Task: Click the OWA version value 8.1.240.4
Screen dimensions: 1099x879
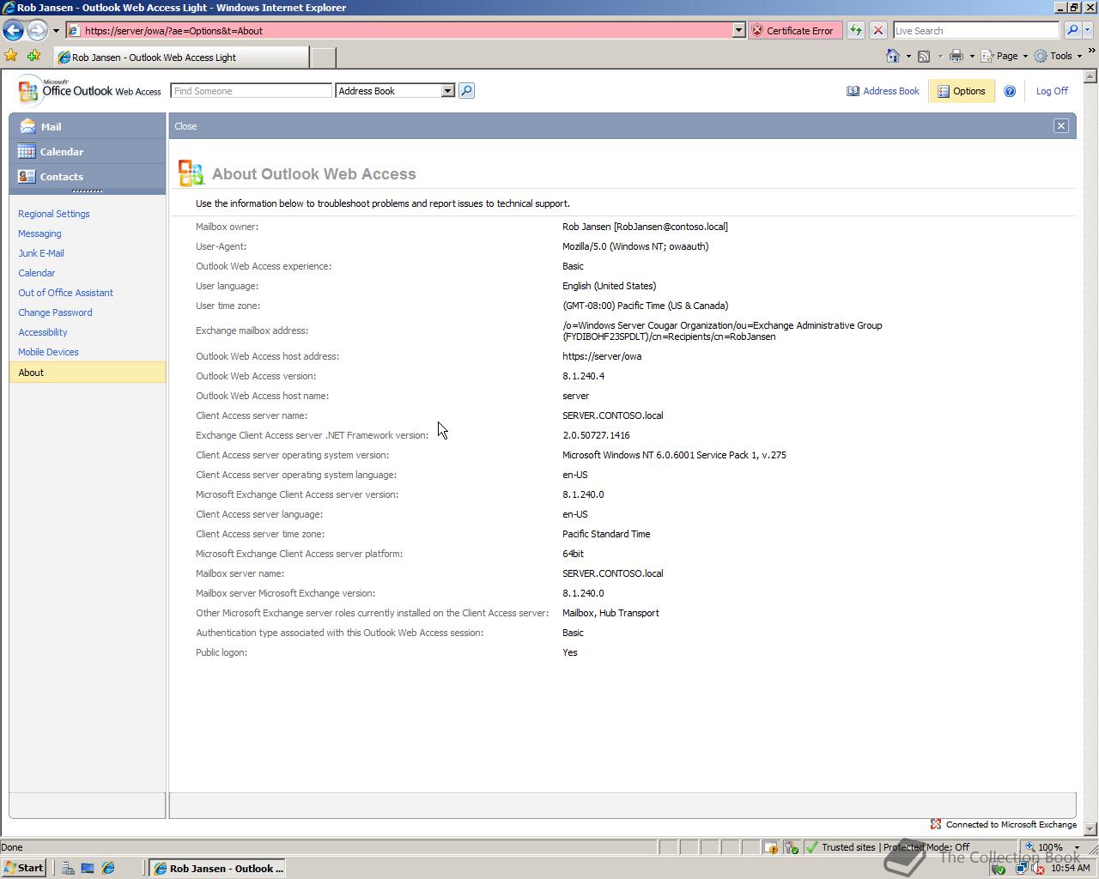Action: [583, 376]
